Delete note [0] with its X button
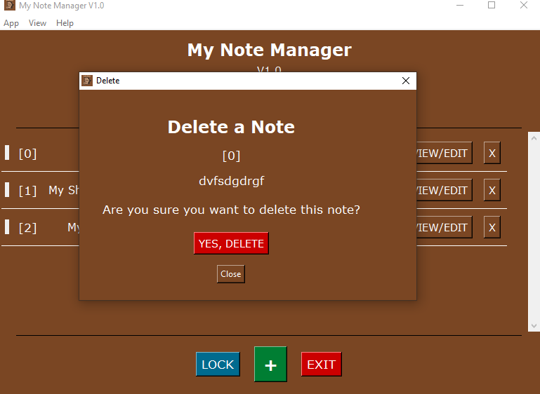Image resolution: width=540 pixels, height=394 pixels. [492, 153]
